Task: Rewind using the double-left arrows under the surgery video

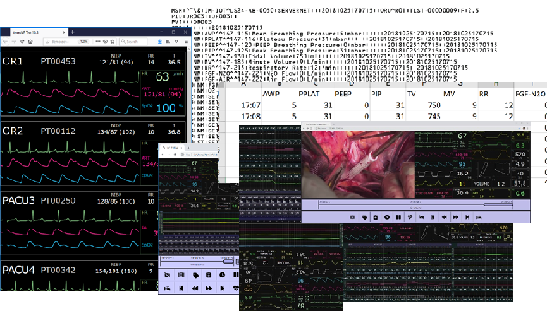Action: click(444, 216)
